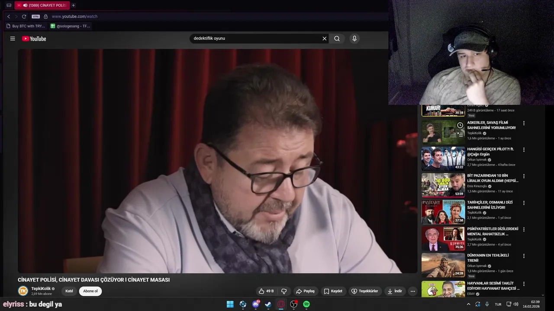Open Enis Kirazoglu channel link
Image resolution: width=554 pixels, height=311 pixels.
[477, 186]
